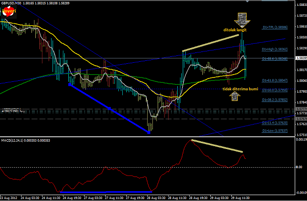This screenshot has width=307, height=201.
Task: Click the current price tag on price axis
Action: tap(301, 58)
